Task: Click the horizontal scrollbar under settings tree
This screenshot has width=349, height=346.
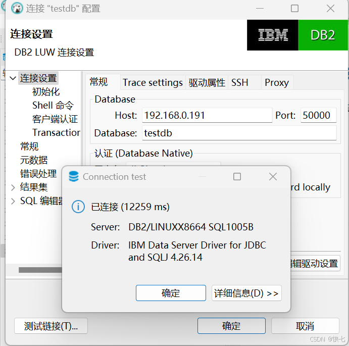Action: 40,270
